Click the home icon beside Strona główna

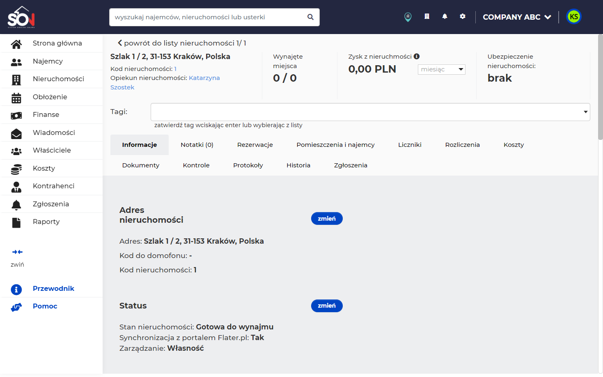(16, 43)
